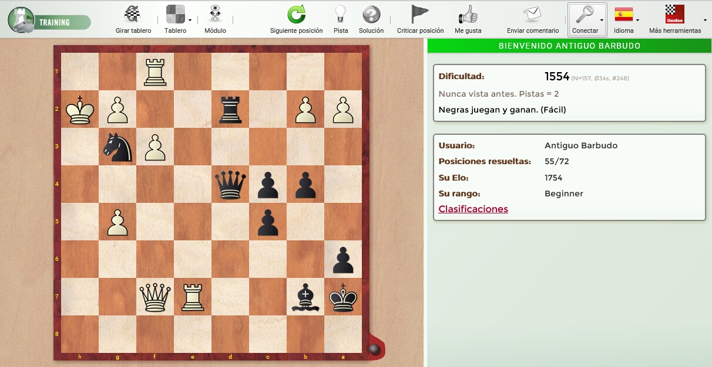
Task: Select the black pawn on a6
Action: coord(343,260)
